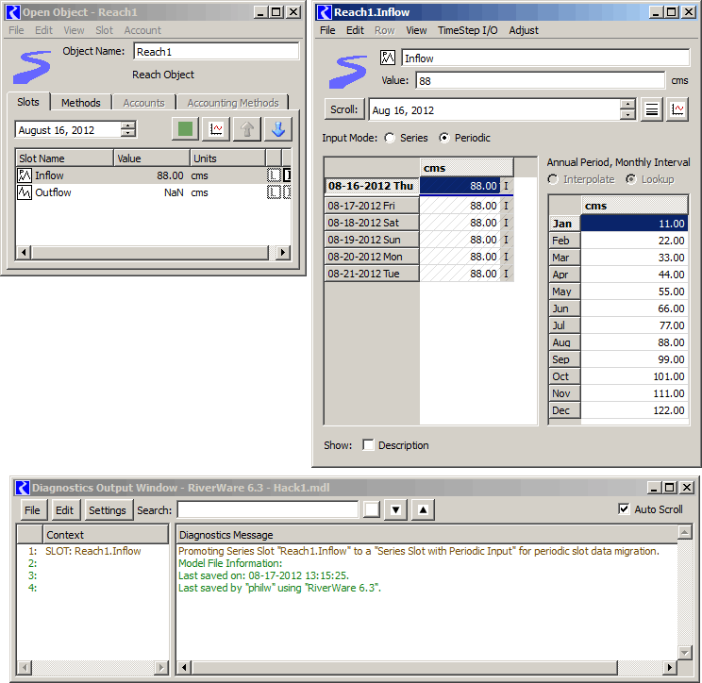This screenshot has height=683, width=702.
Task: Click the lines list icon next to Scroll date
Action: point(652,109)
